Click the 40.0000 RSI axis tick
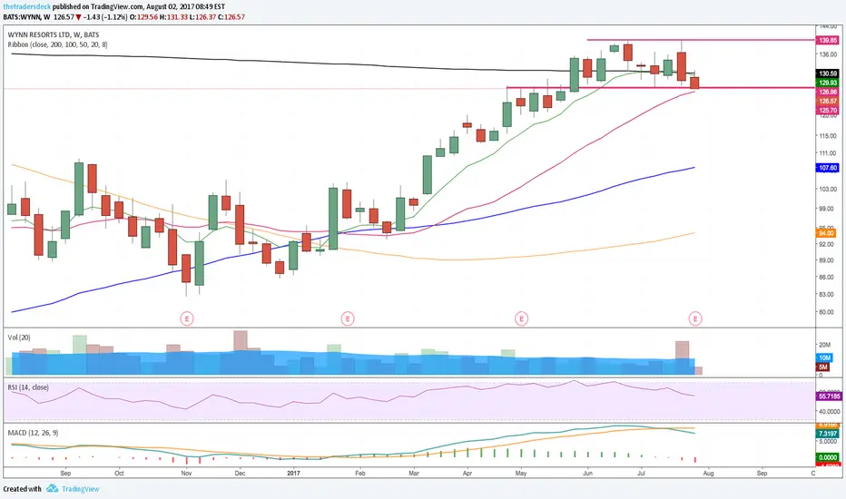Screen dimensions: 846x499 [830, 411]
